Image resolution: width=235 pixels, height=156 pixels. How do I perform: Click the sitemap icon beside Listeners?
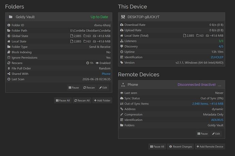(x=122, y=41)
